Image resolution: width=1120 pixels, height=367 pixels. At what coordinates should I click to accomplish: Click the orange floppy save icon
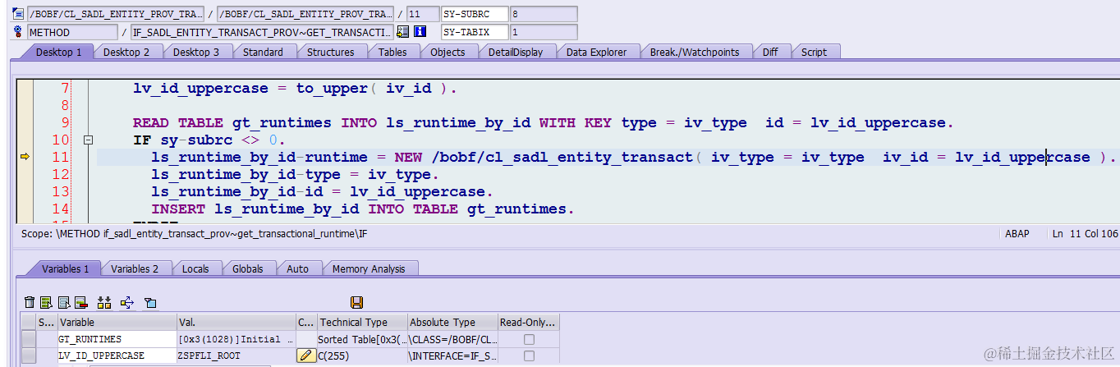click(x=356, y=303)
